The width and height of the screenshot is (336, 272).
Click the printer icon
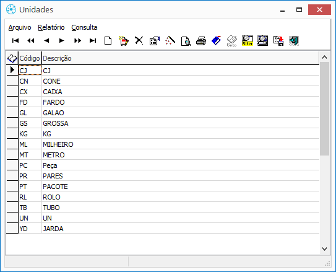(x=201, y=41)
